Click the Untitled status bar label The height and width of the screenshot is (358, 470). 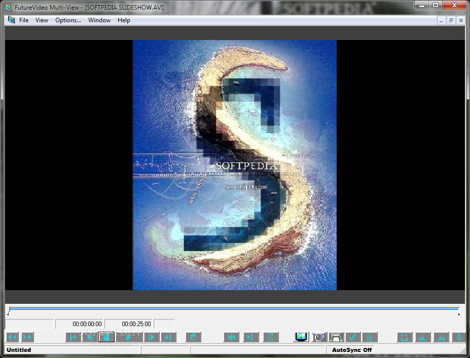19,349
